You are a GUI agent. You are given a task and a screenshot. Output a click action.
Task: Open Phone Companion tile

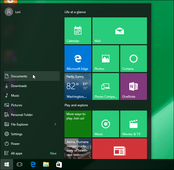click(105, 86)
